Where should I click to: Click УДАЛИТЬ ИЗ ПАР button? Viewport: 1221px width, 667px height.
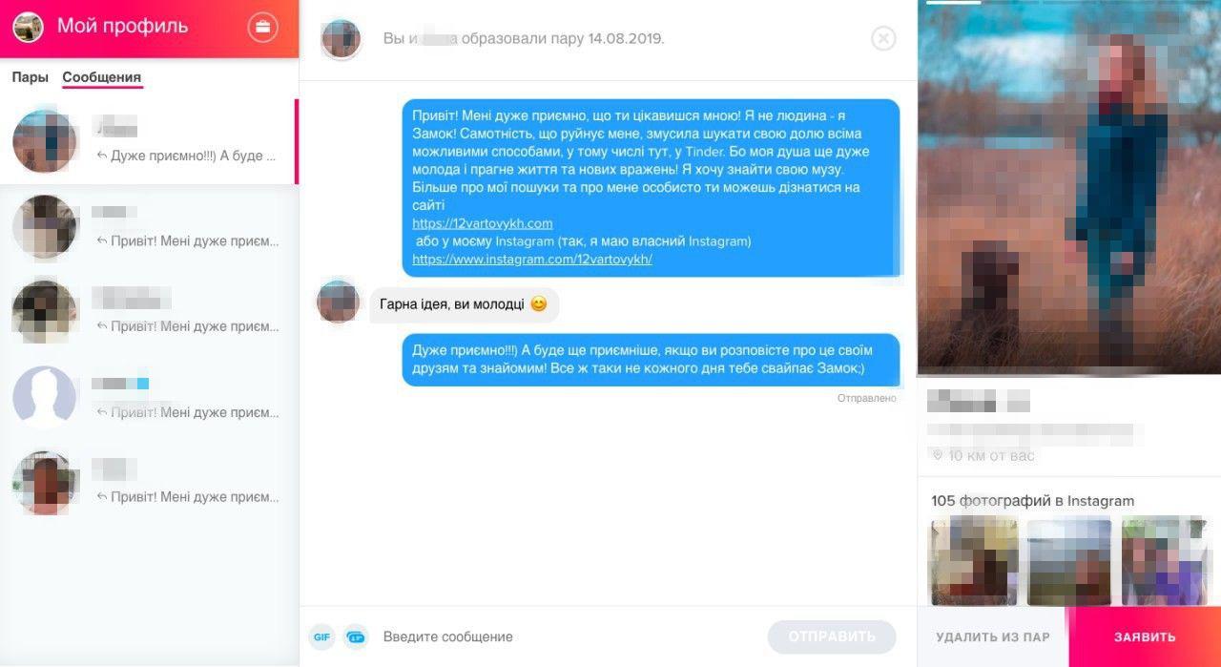pyautogui.click(x=993, y=637)
